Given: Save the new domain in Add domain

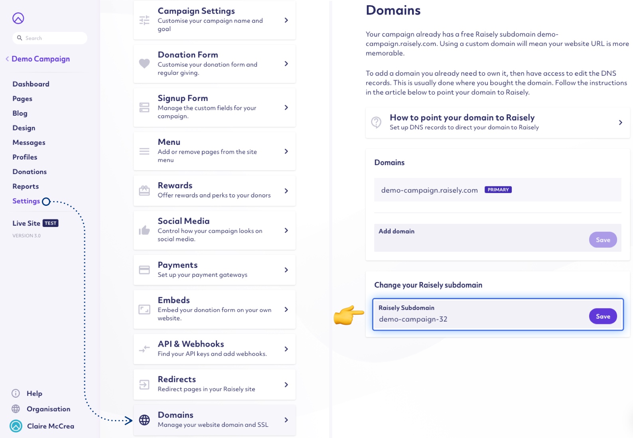Looking at the screenshot, I should 603,240.
